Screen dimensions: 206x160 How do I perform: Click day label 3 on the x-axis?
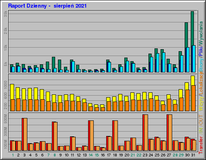[x=24, y=155]
